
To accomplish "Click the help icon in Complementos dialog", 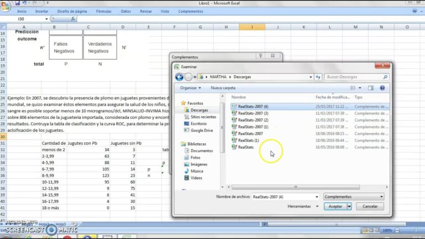I will tap(261, 55).
